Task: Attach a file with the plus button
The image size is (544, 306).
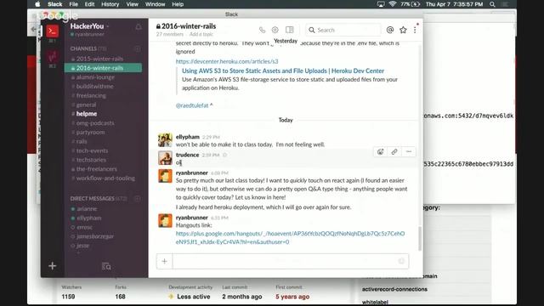Action: pyautogui.click(x=164, y=261)
